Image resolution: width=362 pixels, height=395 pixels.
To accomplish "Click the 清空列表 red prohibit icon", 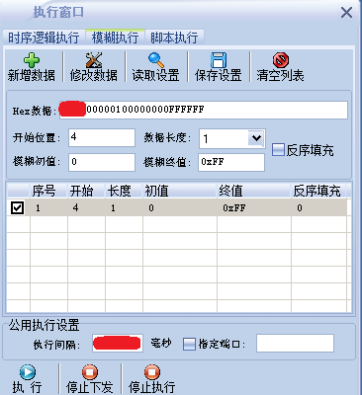I will [281, 60].
